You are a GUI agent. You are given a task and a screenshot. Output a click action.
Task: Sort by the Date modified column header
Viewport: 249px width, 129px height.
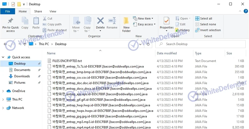tap(167, 53)
